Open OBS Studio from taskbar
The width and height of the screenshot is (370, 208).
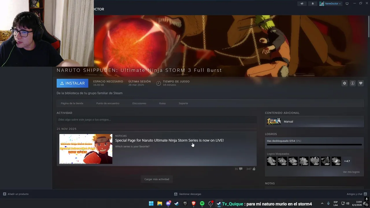point(211,204)
